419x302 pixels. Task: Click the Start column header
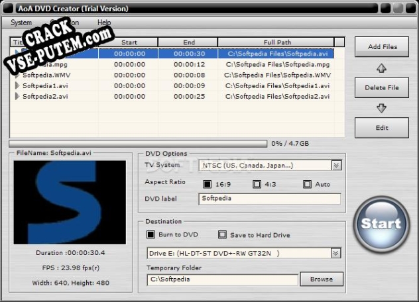(x=129, y=42)
